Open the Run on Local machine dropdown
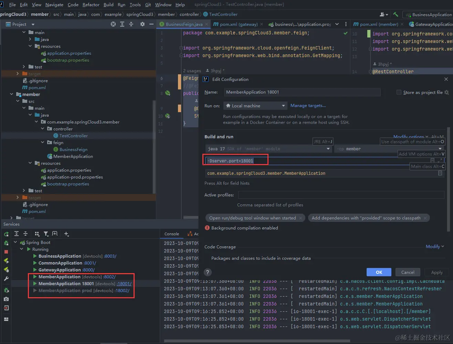This screenshot has width=453, height=344. [255, 106]
